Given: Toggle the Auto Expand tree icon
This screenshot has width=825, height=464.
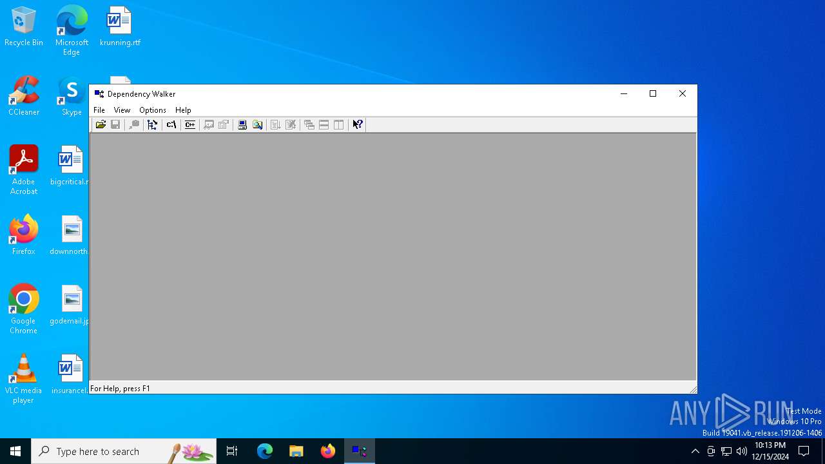Looking at the screenshot, I should [x=153, y=124].
